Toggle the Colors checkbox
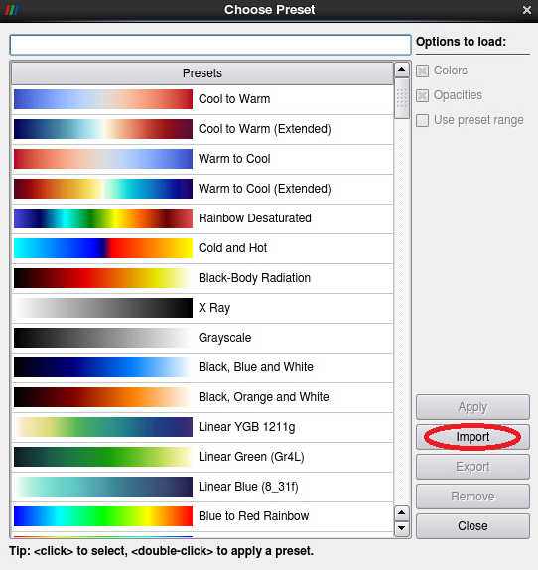Image resolution: width=538 pixels, height=570 pixels. [x=422, y=71]
